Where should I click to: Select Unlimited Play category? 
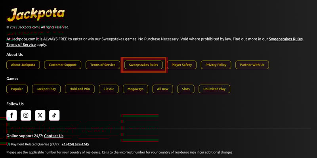click(x=214, y=89)
